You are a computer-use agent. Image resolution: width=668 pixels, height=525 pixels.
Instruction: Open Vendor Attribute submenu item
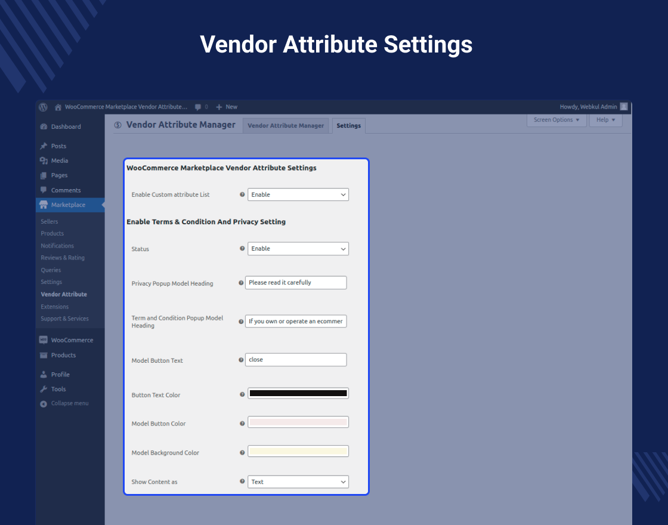(x=64, y=295)
